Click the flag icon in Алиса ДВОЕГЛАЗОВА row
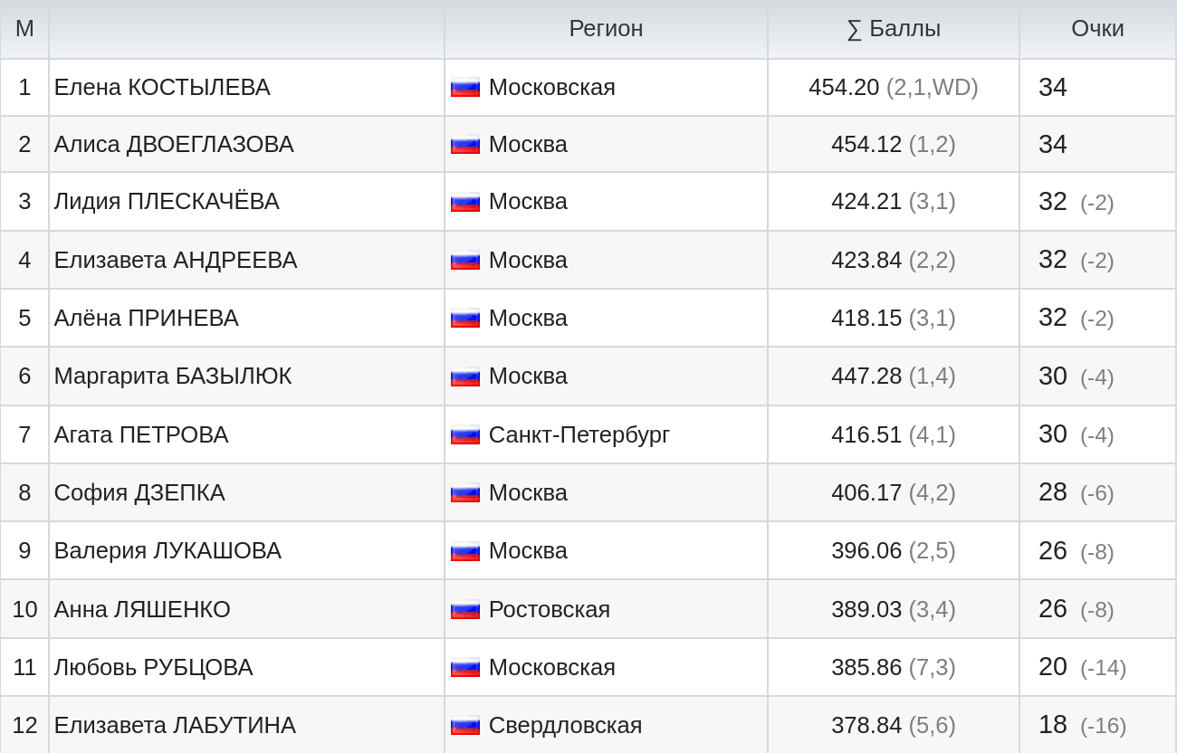The height and width of the screenshot is (753, 1177). coord(465,145)
